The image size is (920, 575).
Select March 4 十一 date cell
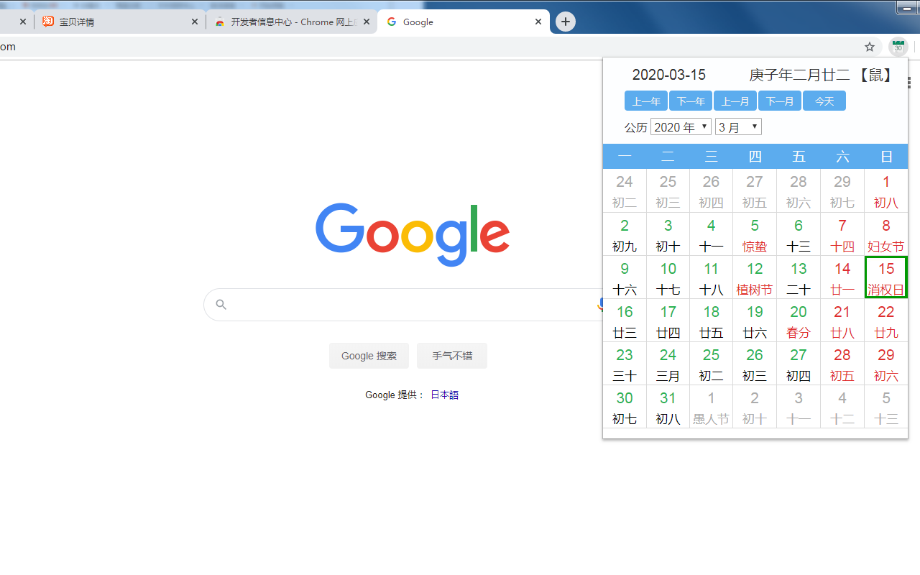[711, 234]
